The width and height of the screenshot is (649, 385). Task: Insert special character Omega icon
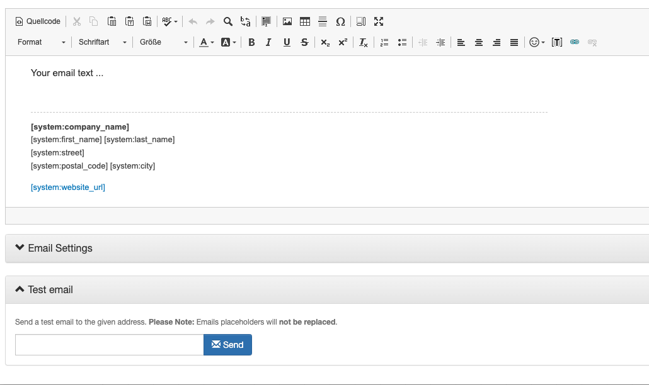click(x=340, y=21)
